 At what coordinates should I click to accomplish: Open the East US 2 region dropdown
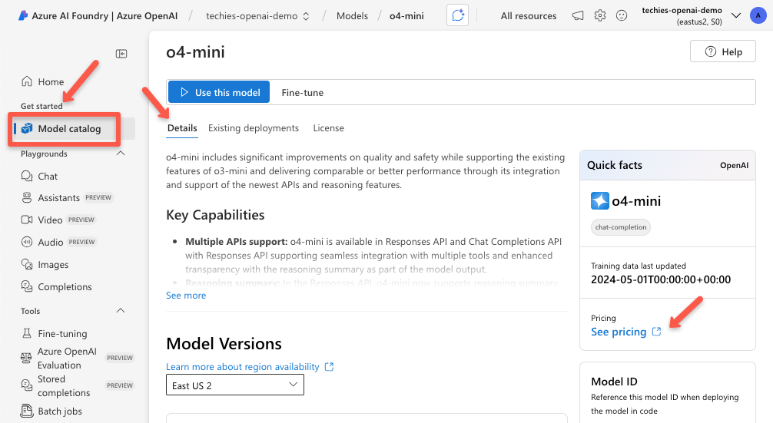tap(234, 385)
